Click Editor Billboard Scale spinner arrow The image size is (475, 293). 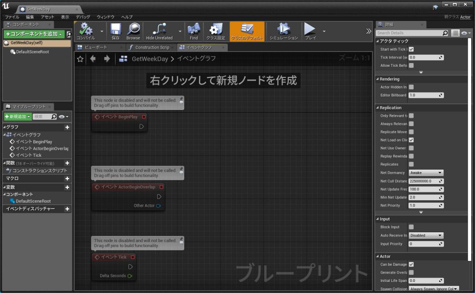441,96
